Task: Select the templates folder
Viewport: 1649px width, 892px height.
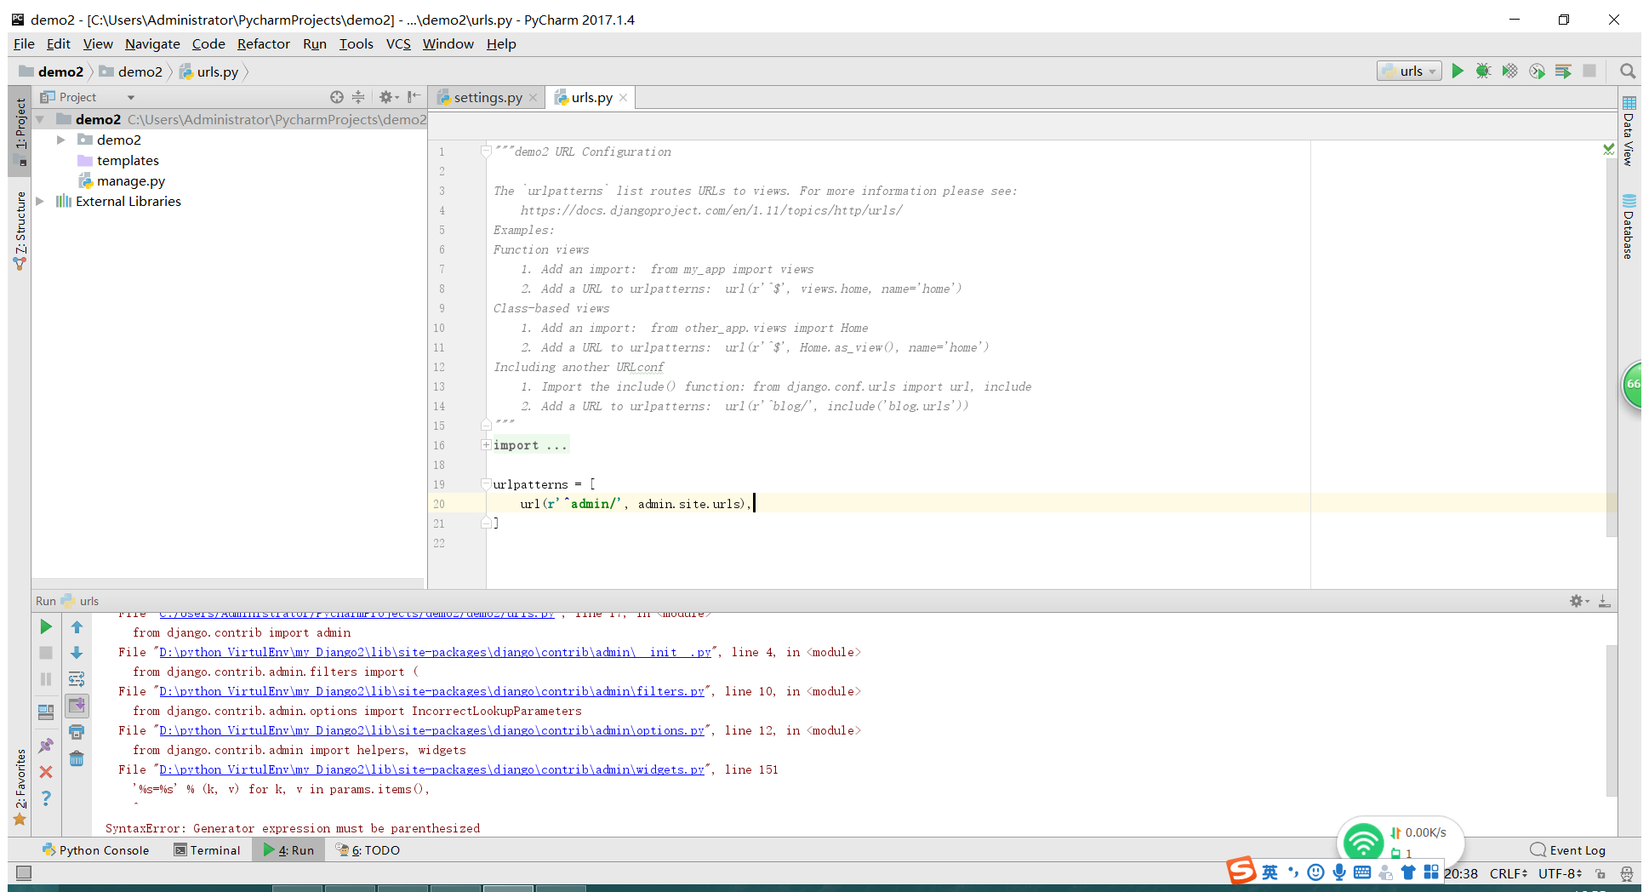Action: [128, 161]
